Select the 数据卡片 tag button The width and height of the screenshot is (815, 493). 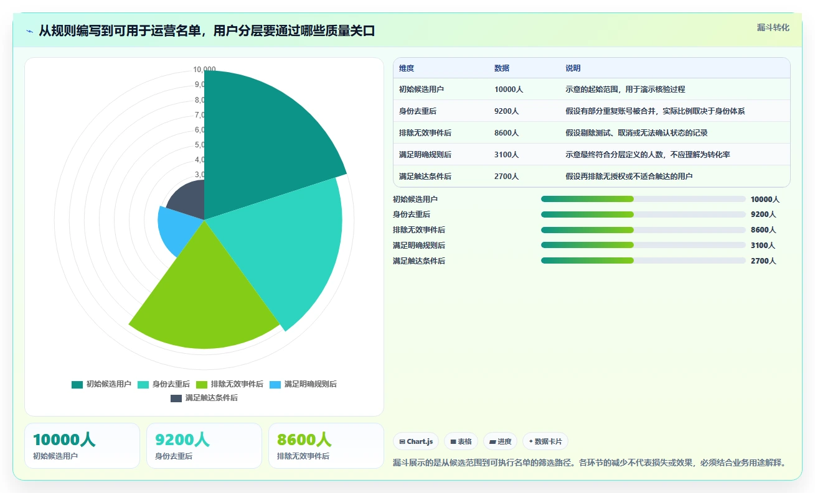pos(545,441)
